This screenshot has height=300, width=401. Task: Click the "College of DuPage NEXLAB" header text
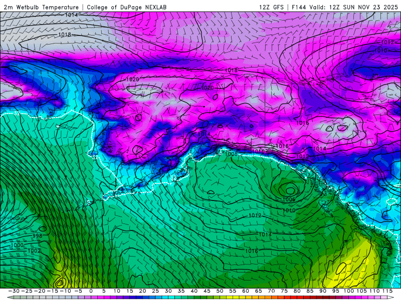click(x=127, y=7)
